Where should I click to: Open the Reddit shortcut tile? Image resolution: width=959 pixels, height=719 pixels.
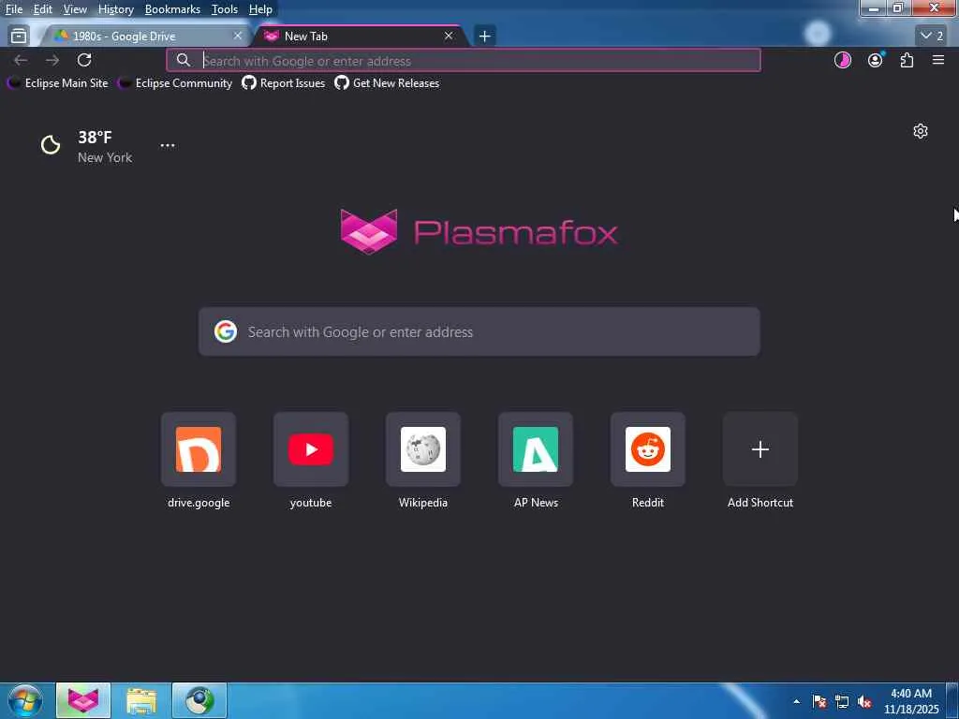(x=648, y=449)
